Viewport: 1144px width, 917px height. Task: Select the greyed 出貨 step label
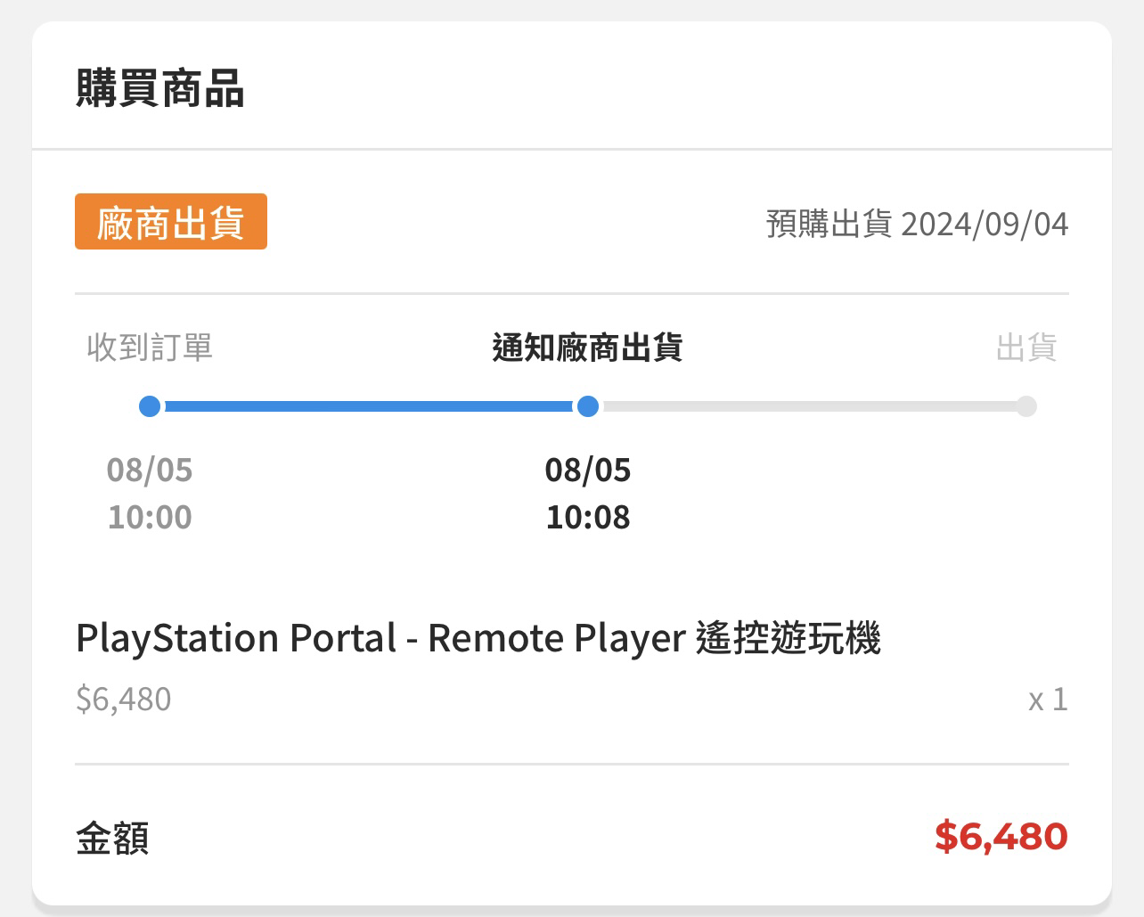1026,348
